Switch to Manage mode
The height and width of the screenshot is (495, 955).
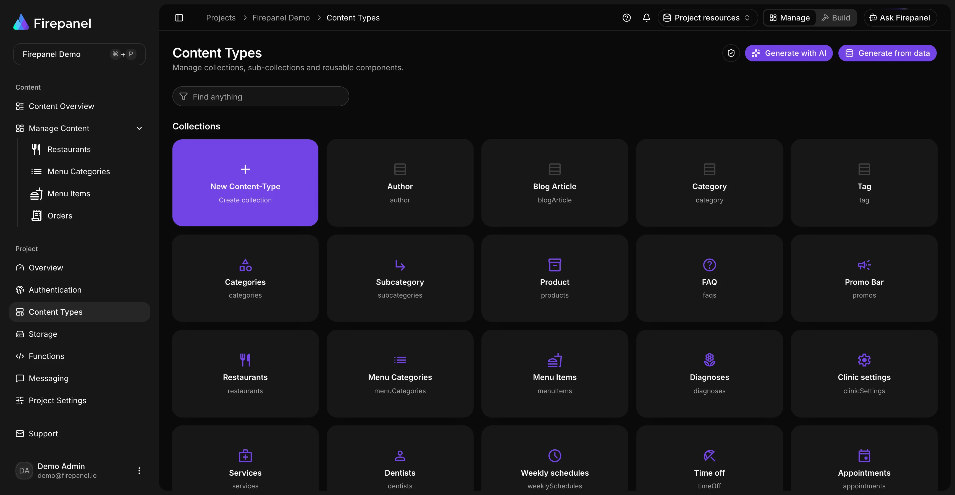pos(790,18)
